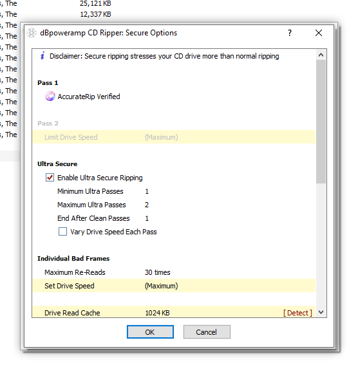Confirm settings with the OK button

click(x=150, y=332)
